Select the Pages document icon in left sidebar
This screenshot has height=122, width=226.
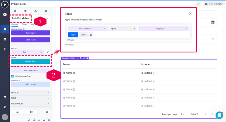(5, 29)
